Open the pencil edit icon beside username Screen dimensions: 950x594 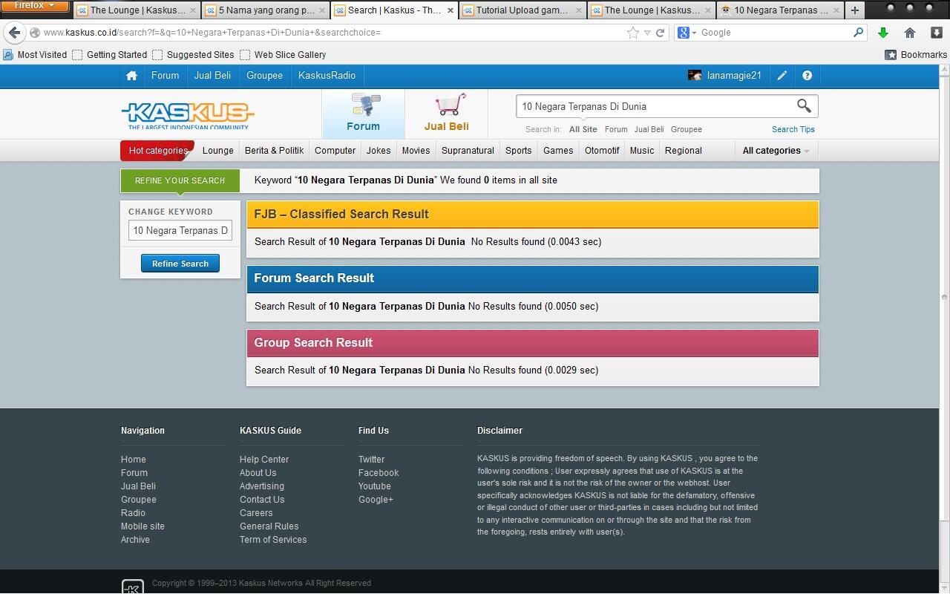(x=782, y=76)
